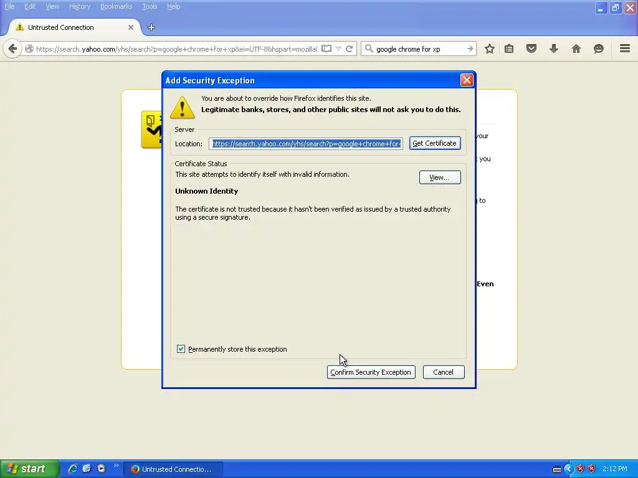The width and height of the screenshot is (638, 478).
Task: Launch Internet Explorer from quick launch
Action: click(73, 469)
